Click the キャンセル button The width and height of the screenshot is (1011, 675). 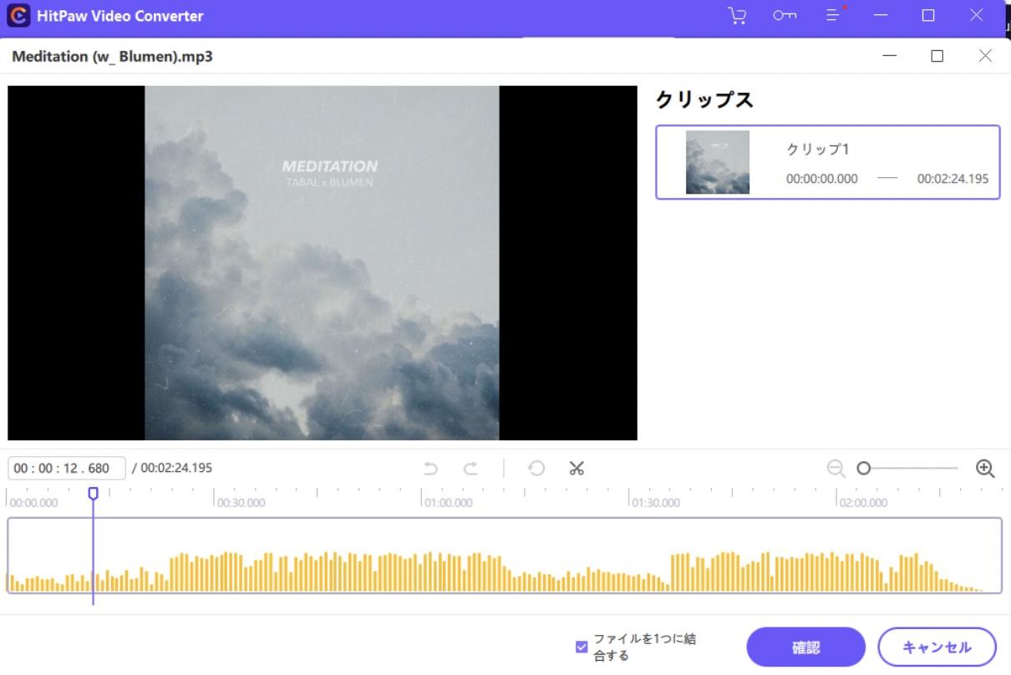tap(937, 647)
